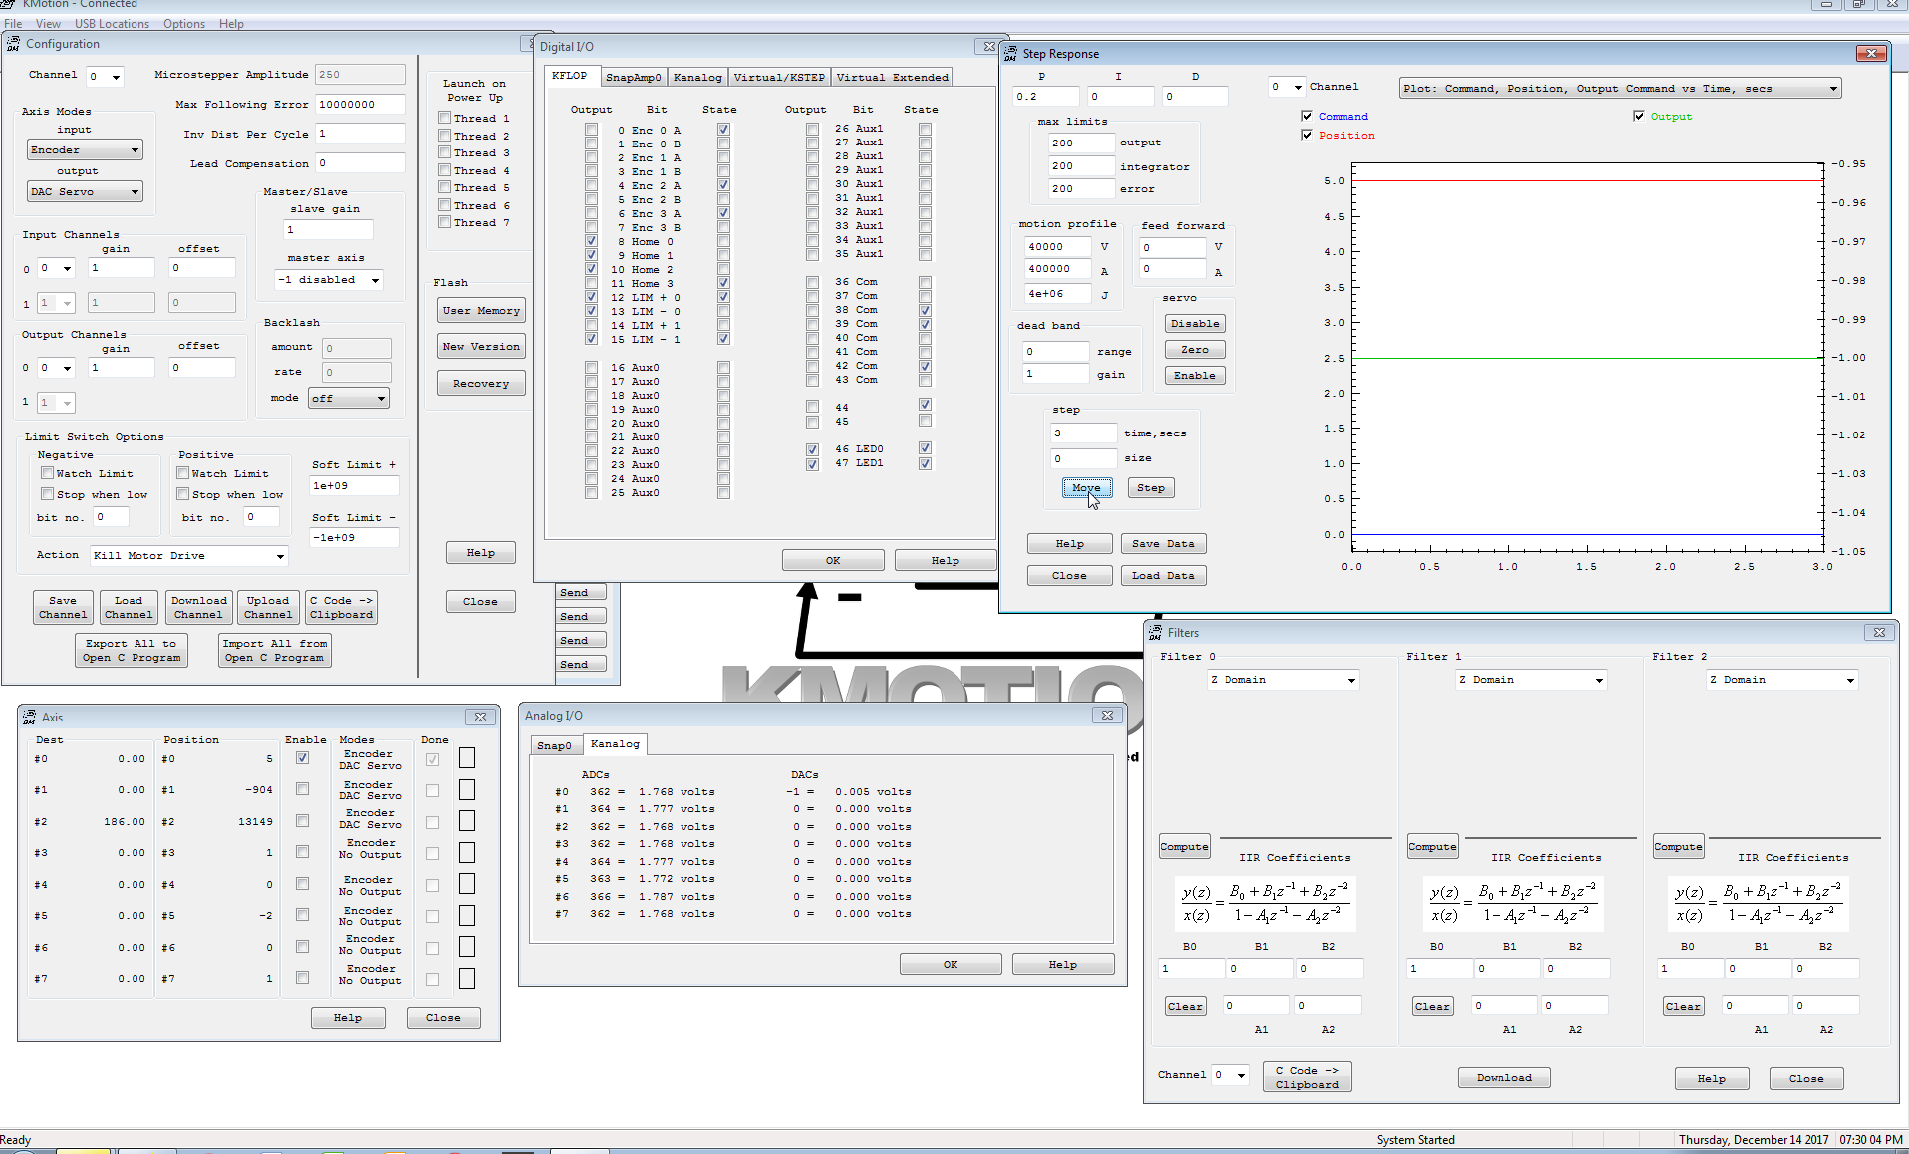Enable Thread 1 launch on power up
The image size is (1909, 1154).
tap(445, 119)
